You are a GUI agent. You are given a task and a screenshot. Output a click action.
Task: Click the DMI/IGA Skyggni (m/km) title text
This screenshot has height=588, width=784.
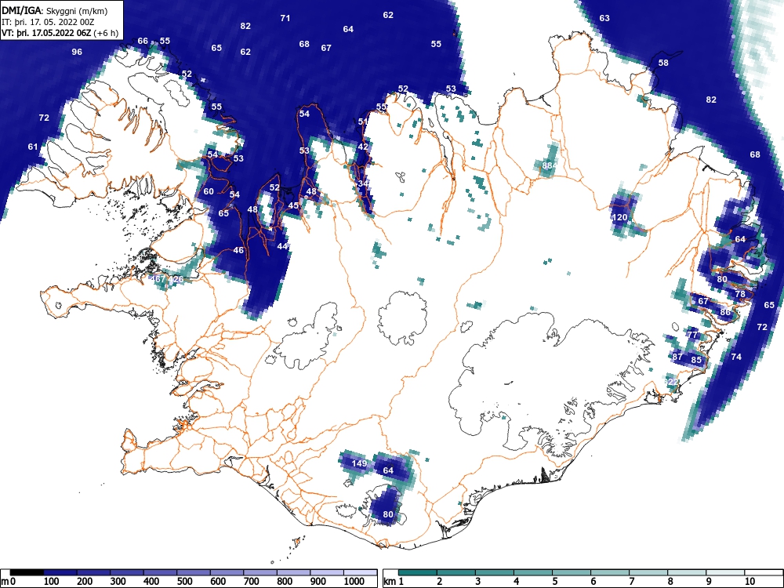click(x=55, y=11)
